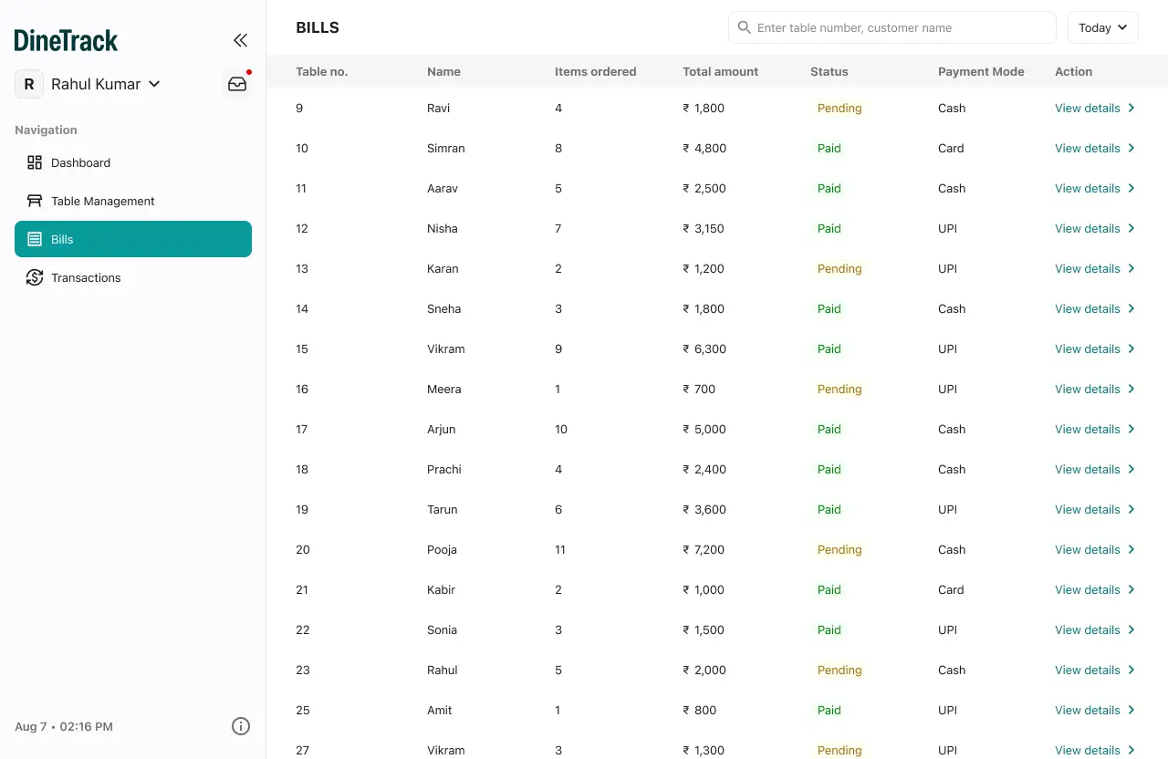This screenshot has height=759, width=1168.
Task: Click the ₹ 800 amount in Amit's row
Action: coord(699,710)
